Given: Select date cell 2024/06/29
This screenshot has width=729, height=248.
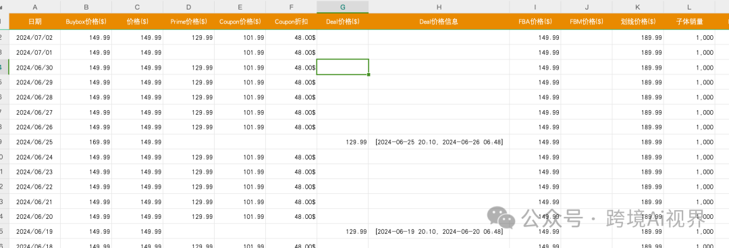Looking at the screenshot, I should 34,82.
